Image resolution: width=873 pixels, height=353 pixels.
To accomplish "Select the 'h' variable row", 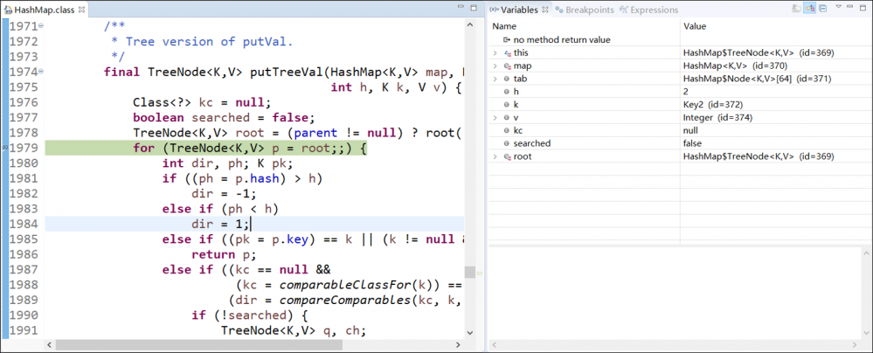I will [679, 92].
